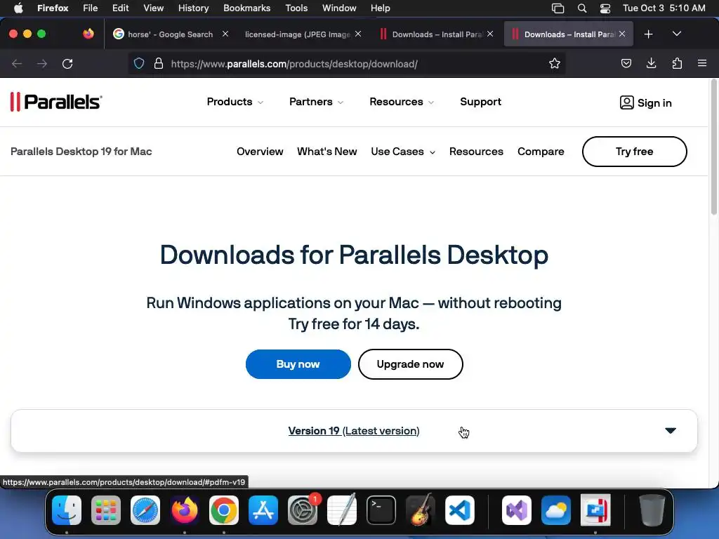Open the Overview section
Screen dimensions: 719x539
pos(260,152)
